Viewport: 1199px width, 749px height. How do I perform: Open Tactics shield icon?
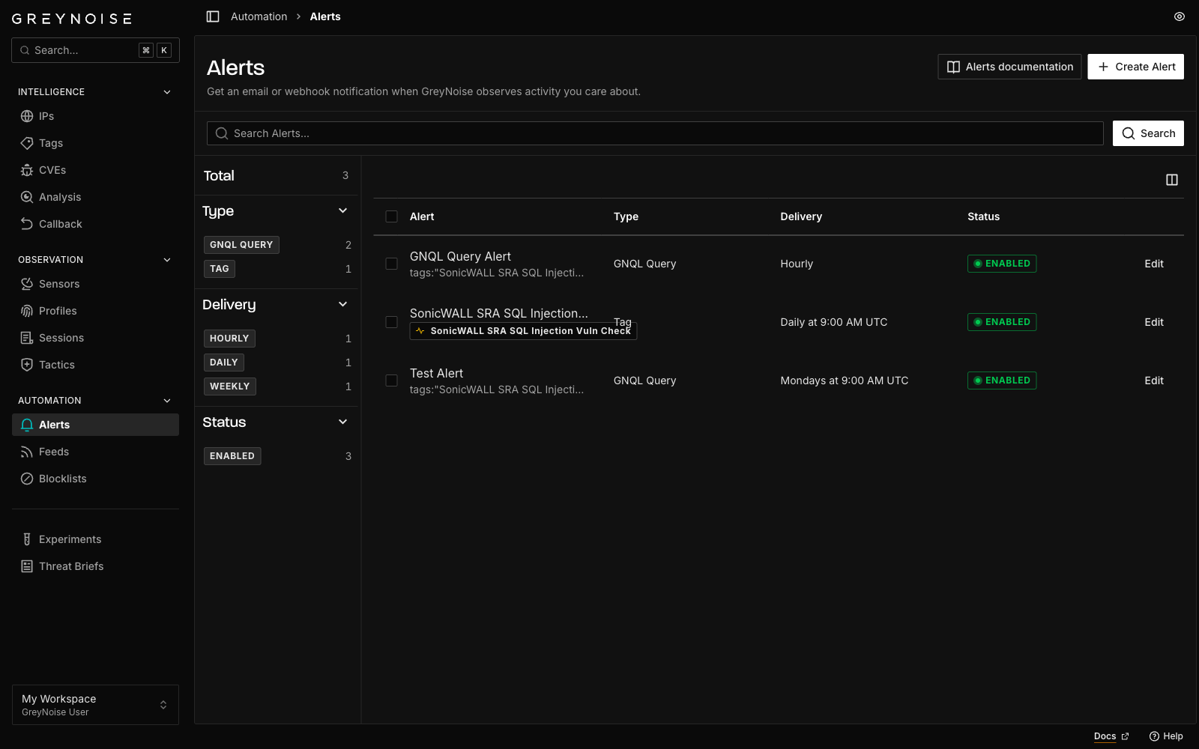pos(27,365)
